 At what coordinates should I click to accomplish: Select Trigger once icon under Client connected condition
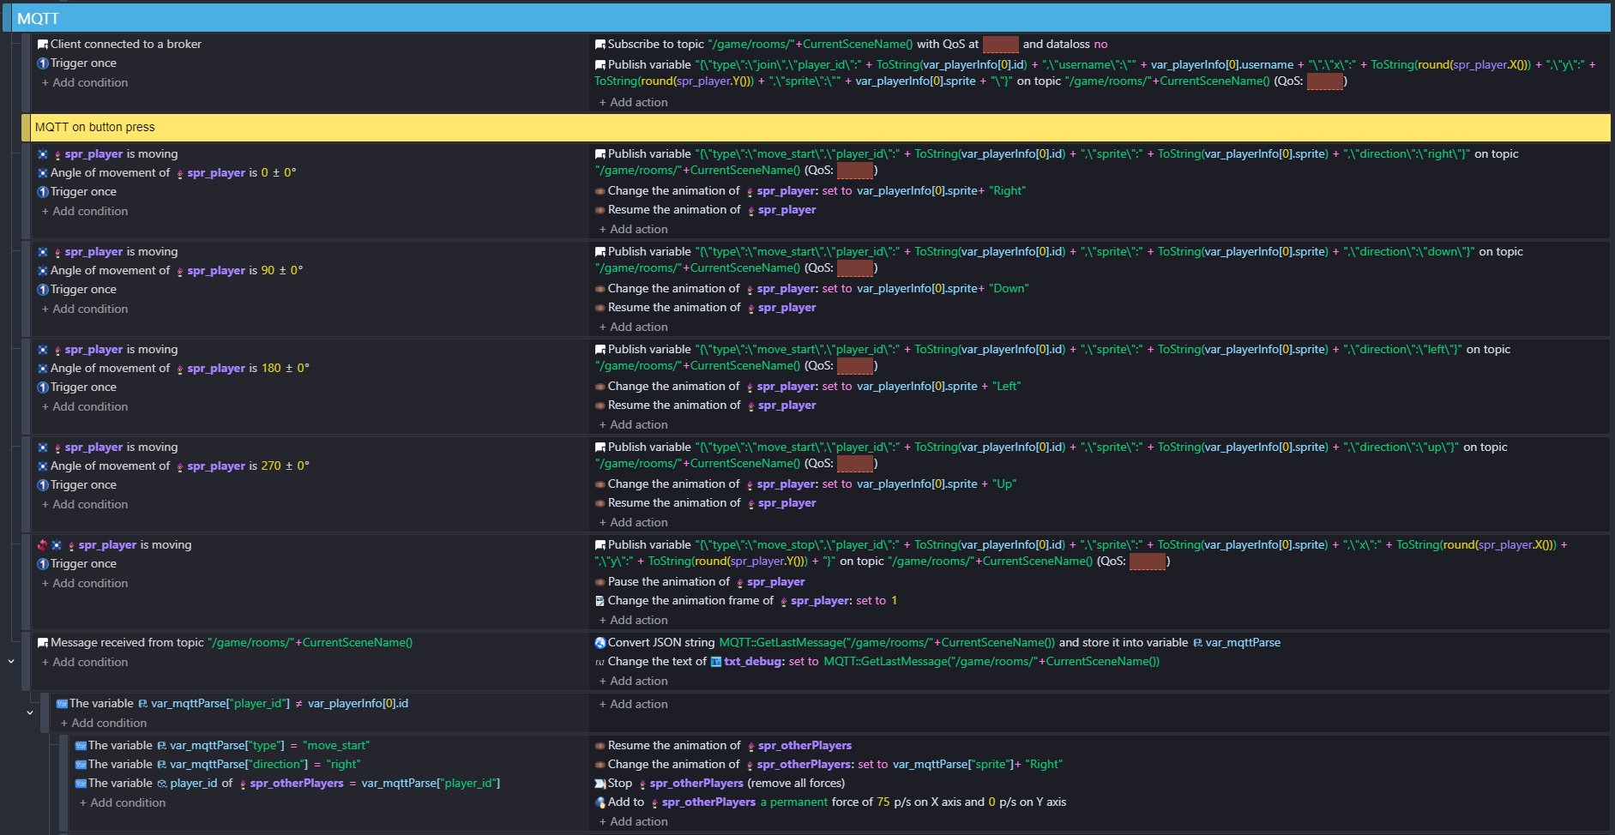click(x=43, y=63)
